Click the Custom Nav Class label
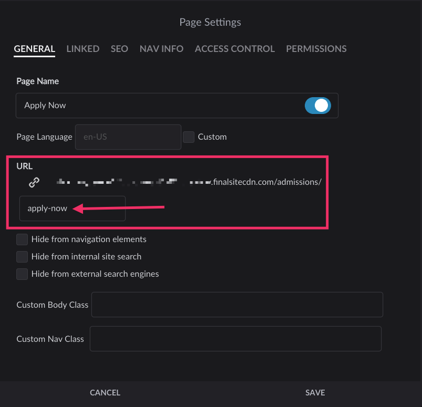Image resolution: width=422 pixels, height=407 pixels. tap(50, 339)
